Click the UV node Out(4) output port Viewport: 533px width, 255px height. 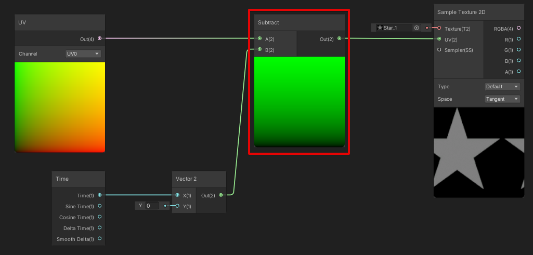(x=100, y=38)
